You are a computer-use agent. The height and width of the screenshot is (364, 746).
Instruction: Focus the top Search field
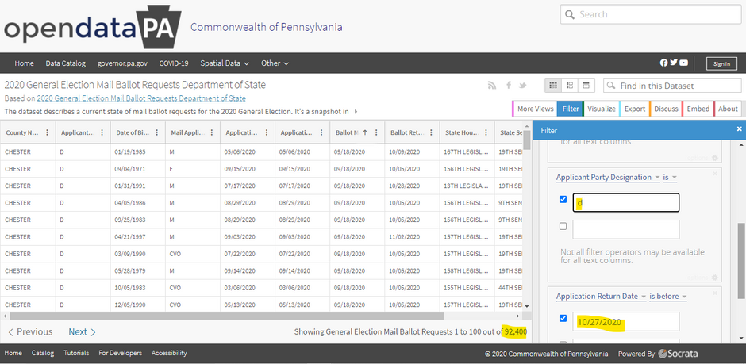click(651, 14)
